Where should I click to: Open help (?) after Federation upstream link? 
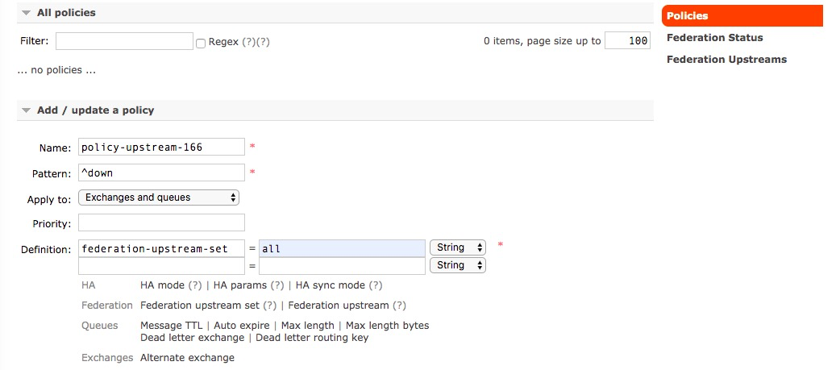pos(399,306)
